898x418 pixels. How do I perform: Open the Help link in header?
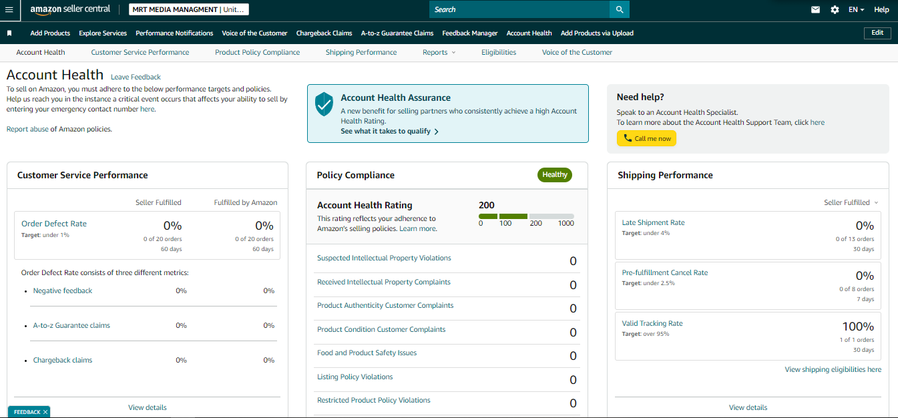click(881, 10)
